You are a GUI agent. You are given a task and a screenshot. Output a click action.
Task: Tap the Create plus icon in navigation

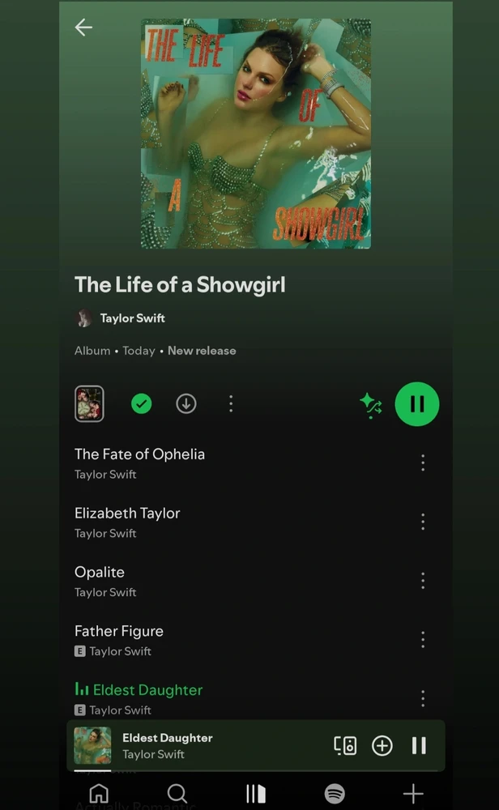tap(413, 793)
